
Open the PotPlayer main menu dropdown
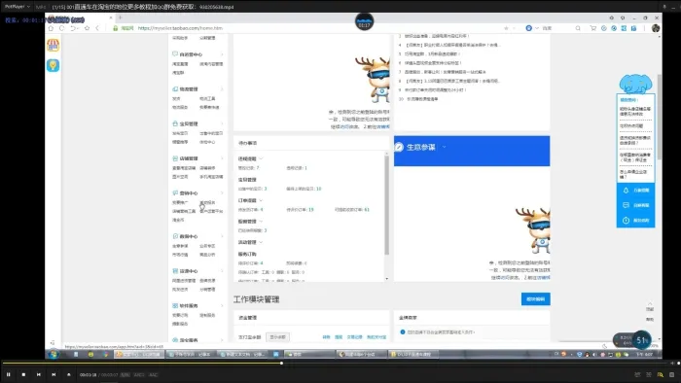pyautogui.click(x=17, y=7)
